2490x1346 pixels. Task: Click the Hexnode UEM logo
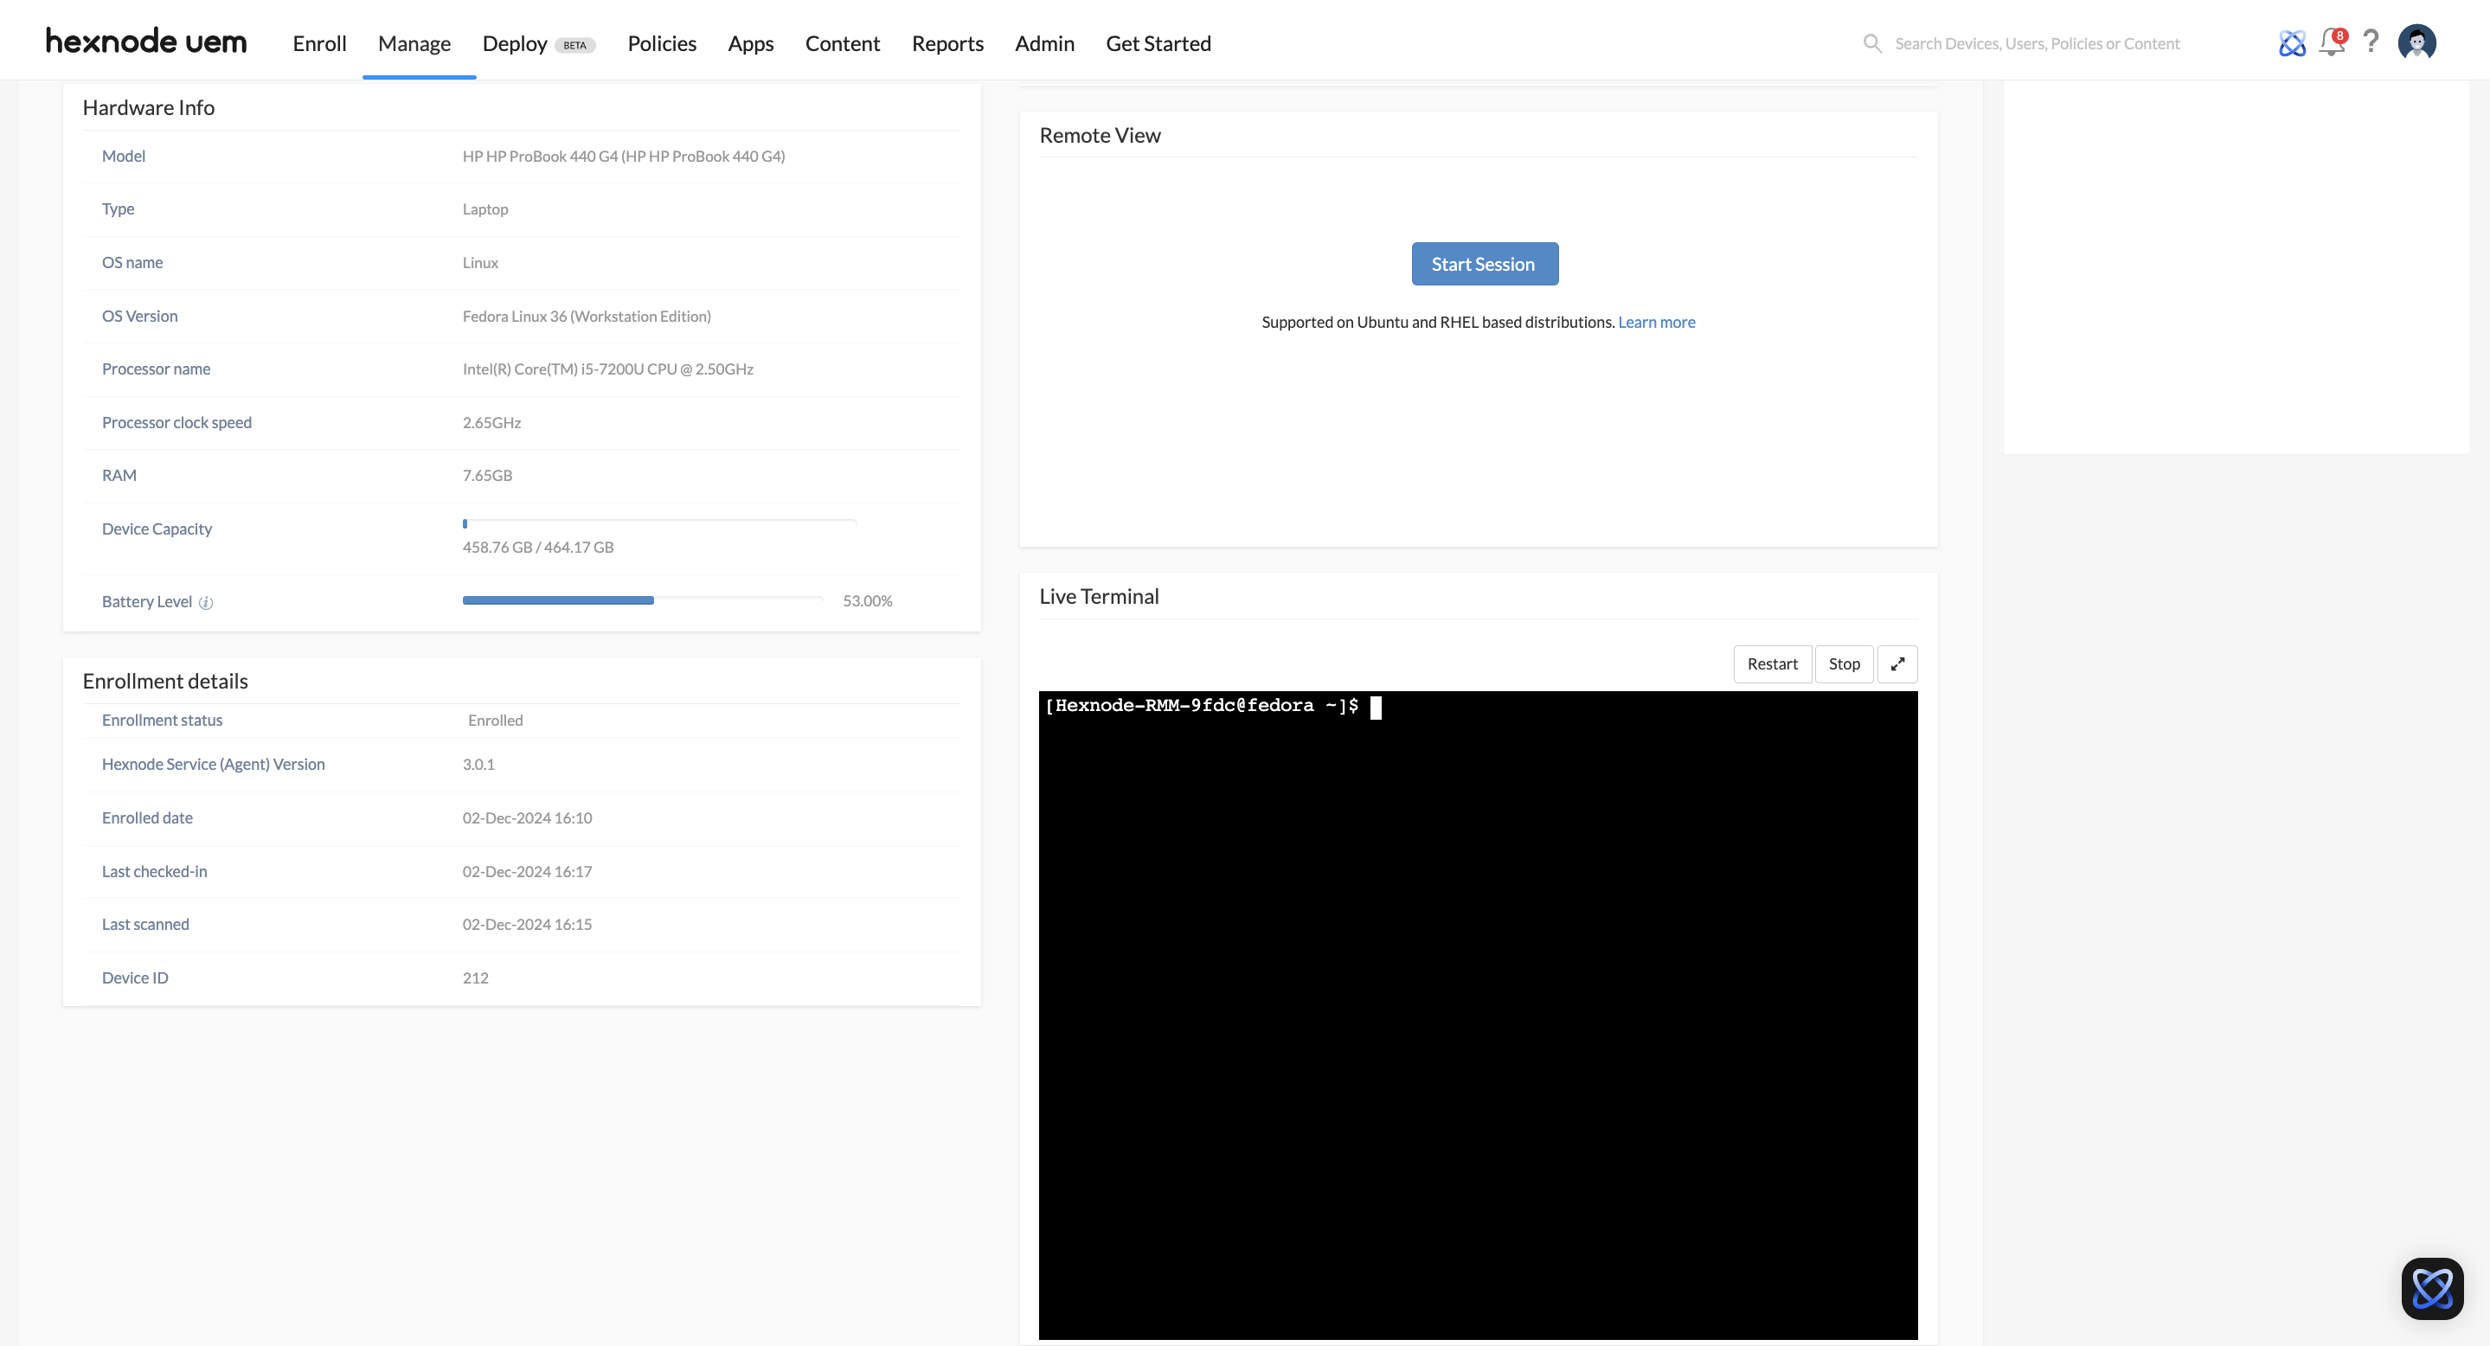pyautogui.click(x=146, y=42)
